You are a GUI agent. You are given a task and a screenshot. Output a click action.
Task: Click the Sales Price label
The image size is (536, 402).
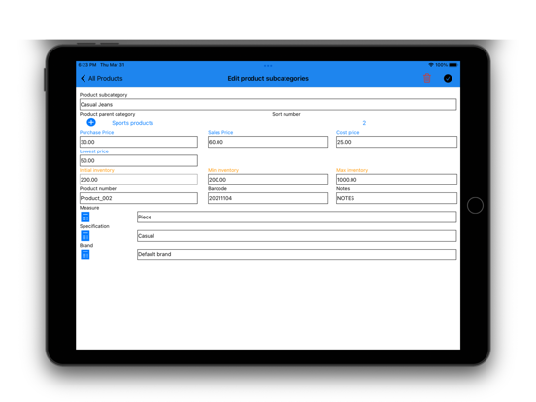coord(220,132)
